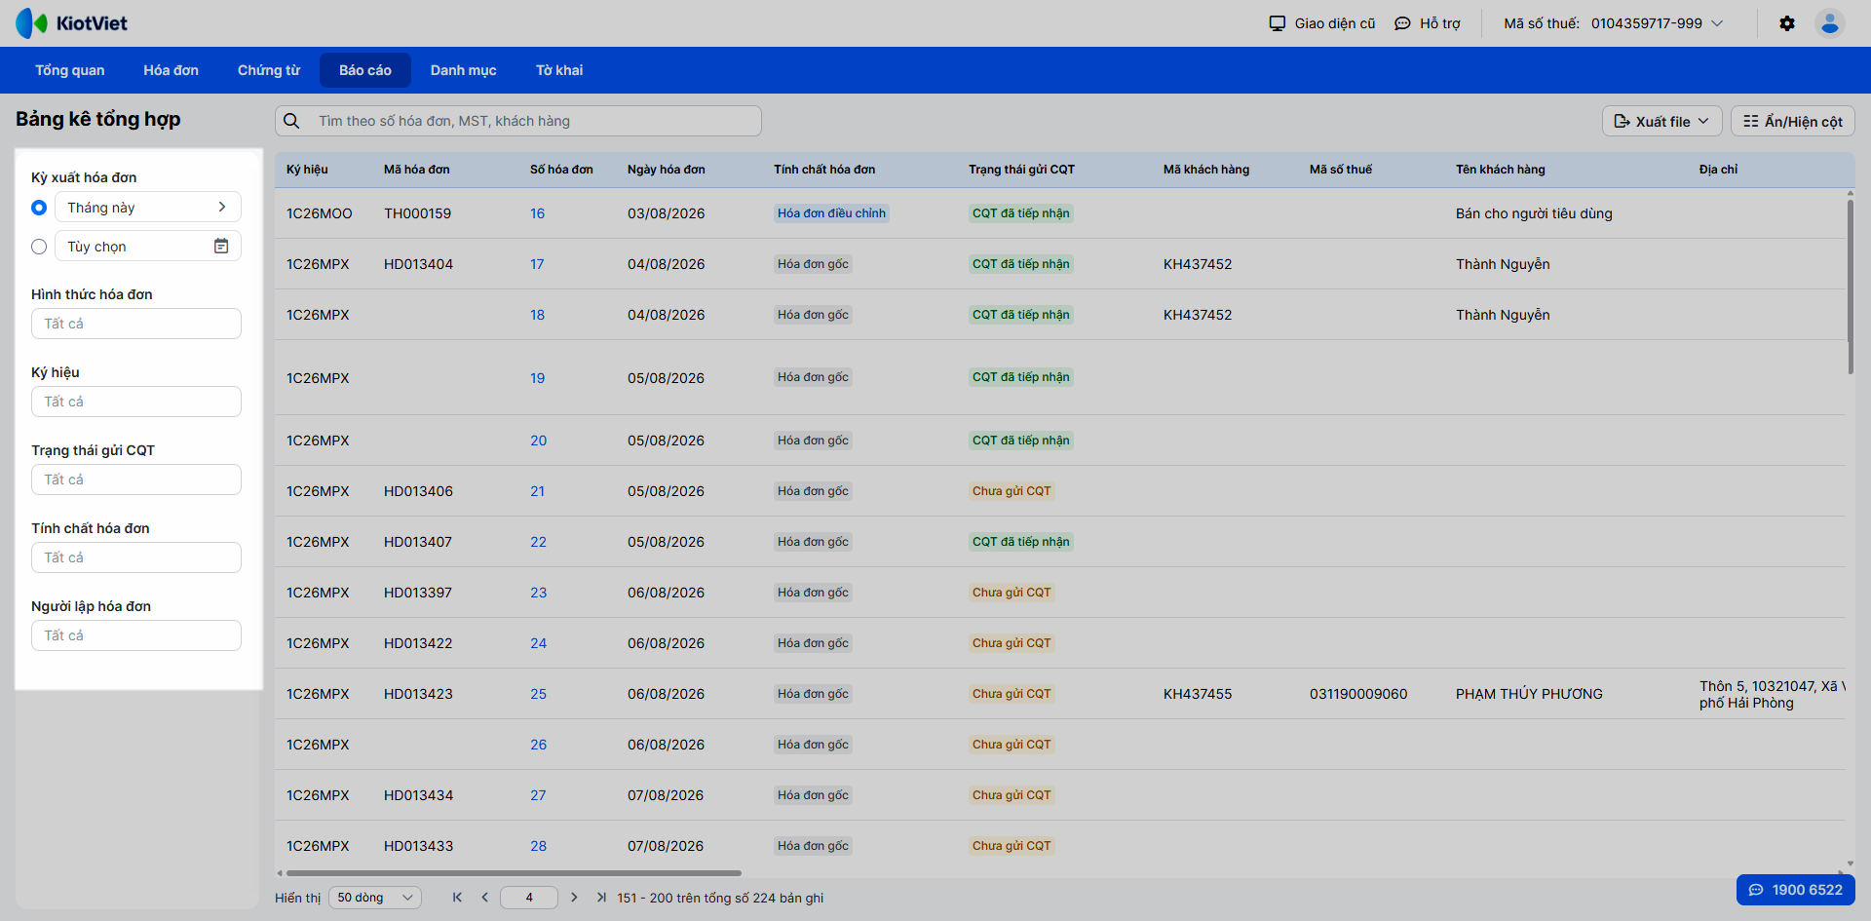Click the search magnifier icon
Screen dimensions: 1871x921
coord(291,121)
